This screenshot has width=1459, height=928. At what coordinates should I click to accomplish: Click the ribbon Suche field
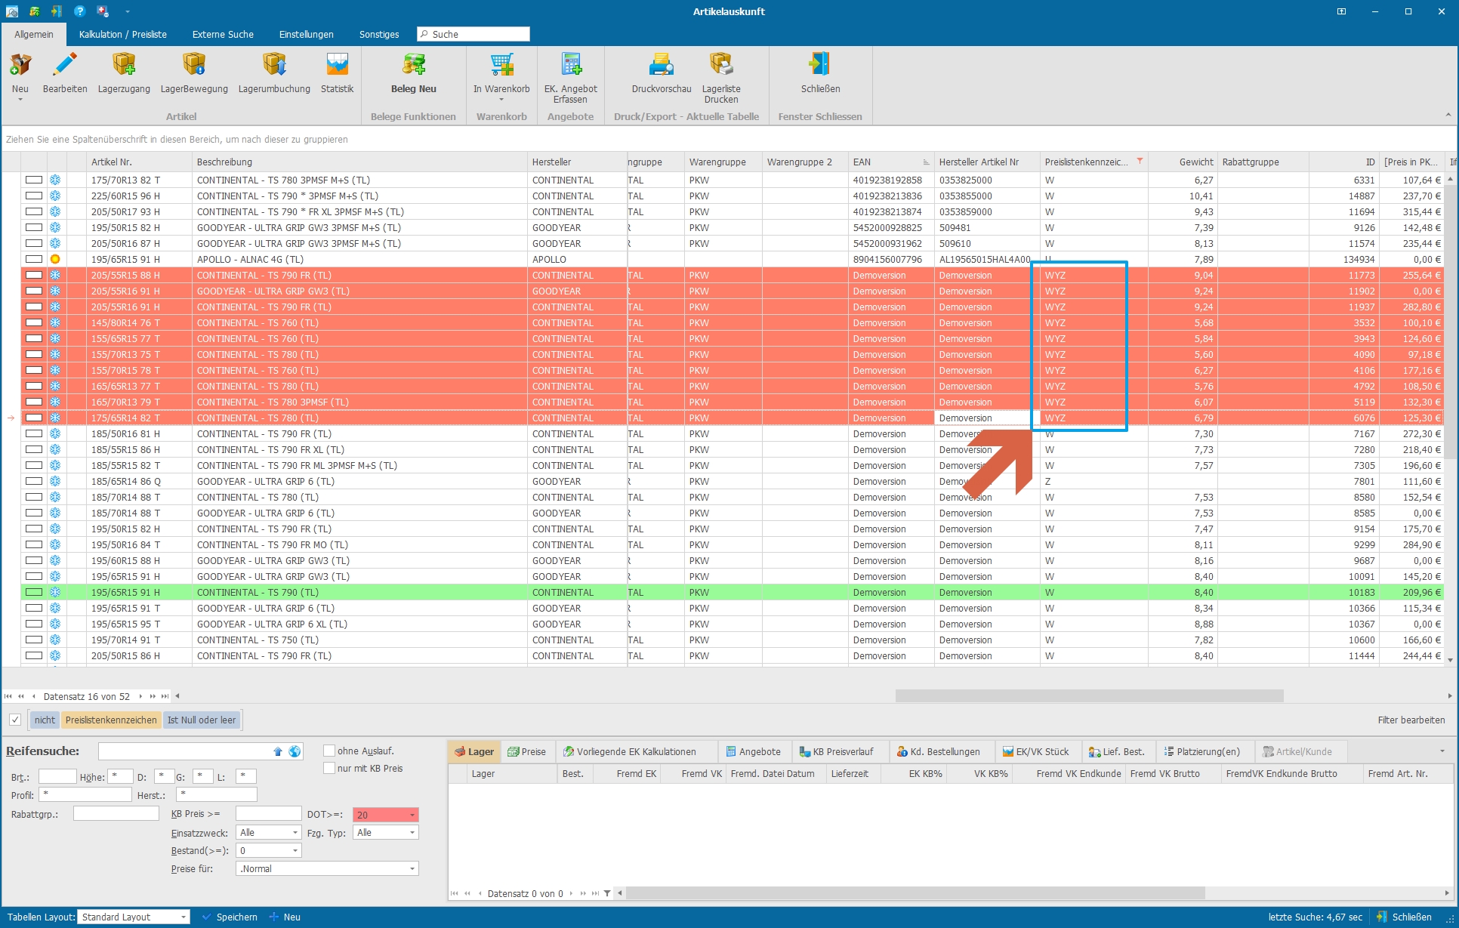[473, 34]
